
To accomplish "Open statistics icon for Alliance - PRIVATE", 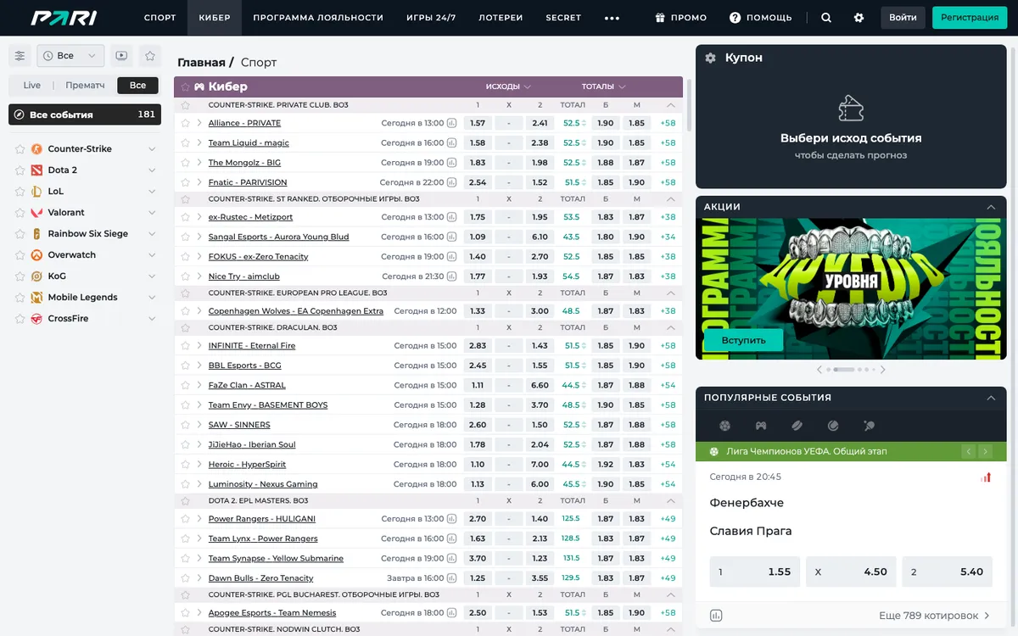I will click(x=452, y=123).
